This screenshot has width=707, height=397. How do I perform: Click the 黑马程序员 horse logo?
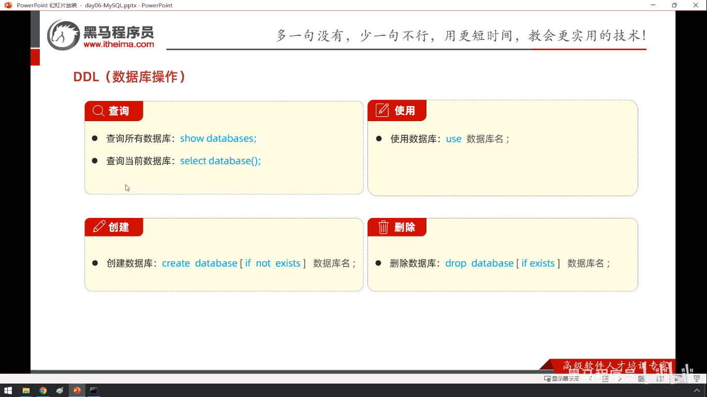pyautogui.click(x=64, y=35)
